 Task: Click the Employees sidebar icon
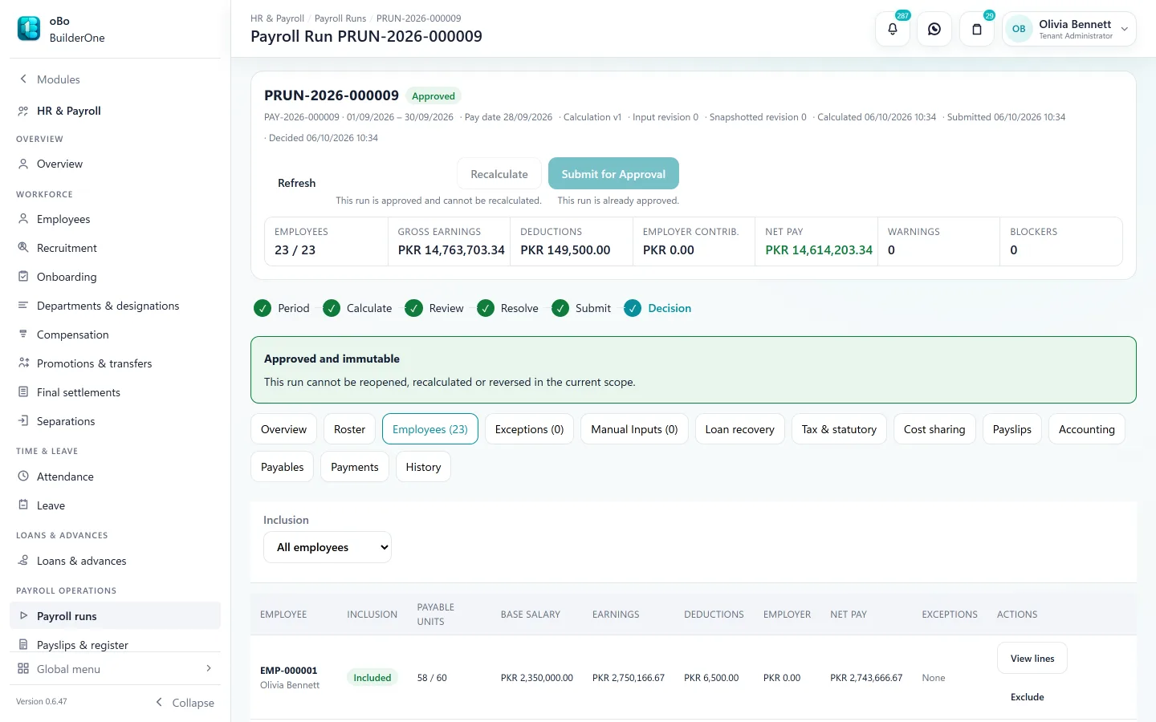[23, 219]
